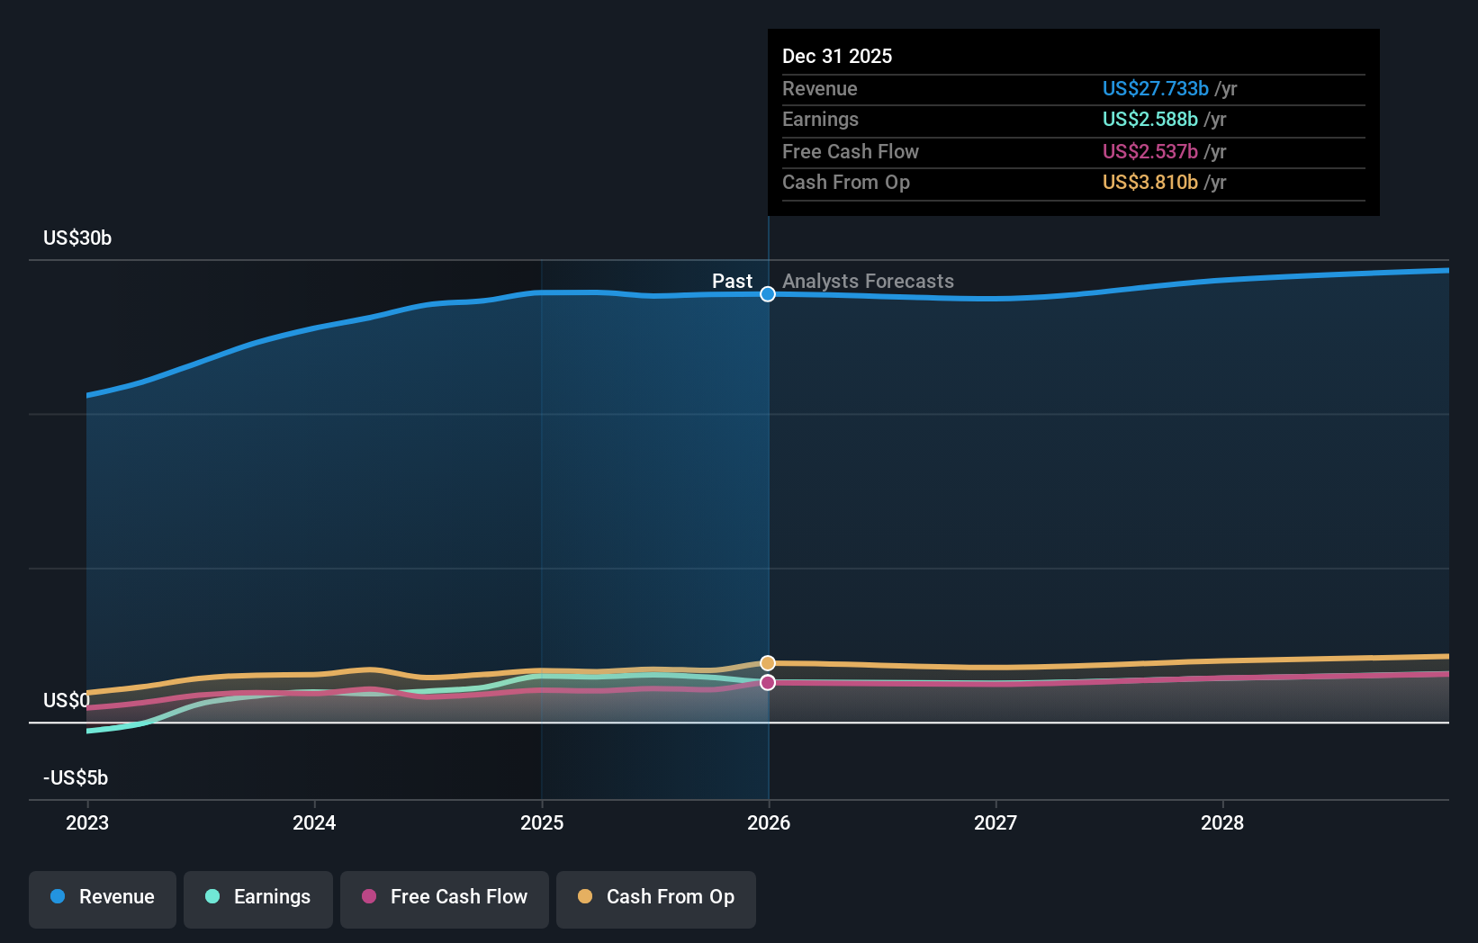This screenshot has width=1478, height=943.
Task: Click the blue Revenue legend dot
Action: (58, 897)
